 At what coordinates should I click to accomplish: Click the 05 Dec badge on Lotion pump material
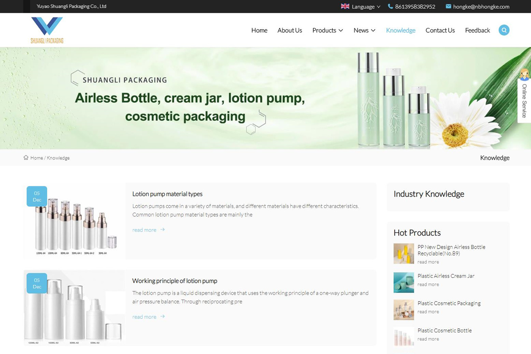pyautogui.click(x=37, y=196)
